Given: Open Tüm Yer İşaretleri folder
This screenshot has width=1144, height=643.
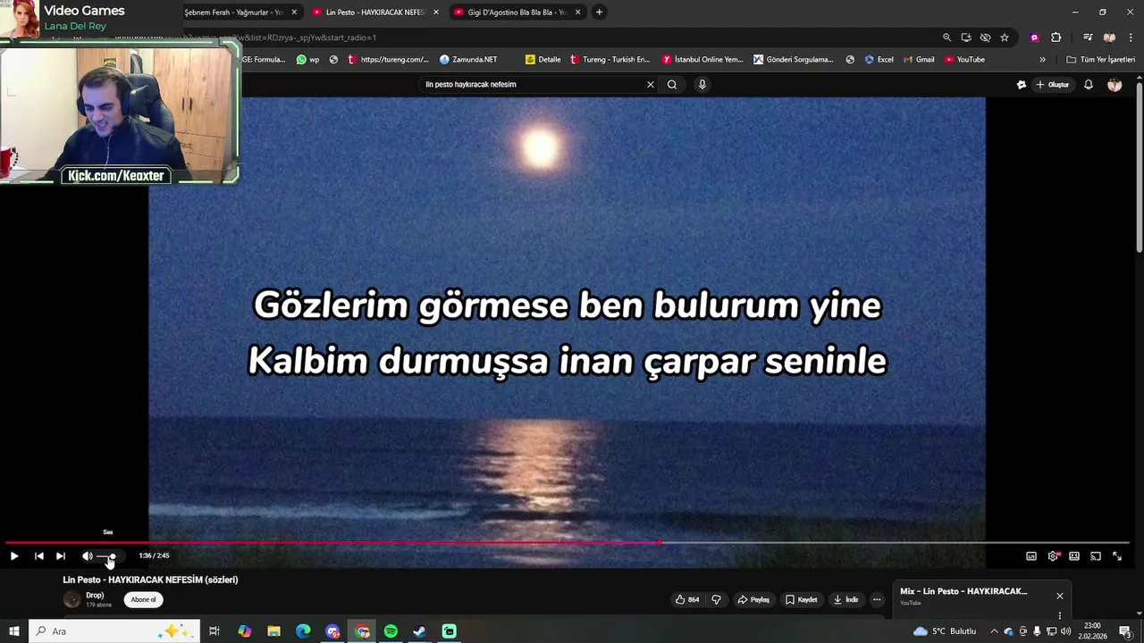Looking at the screenshot, I should (x=1100, y=60).
